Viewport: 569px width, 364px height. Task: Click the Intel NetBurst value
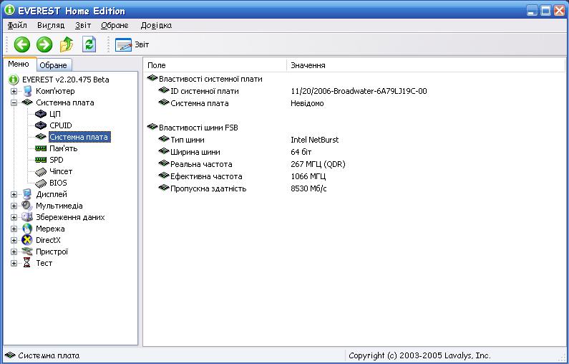[315, 140]
